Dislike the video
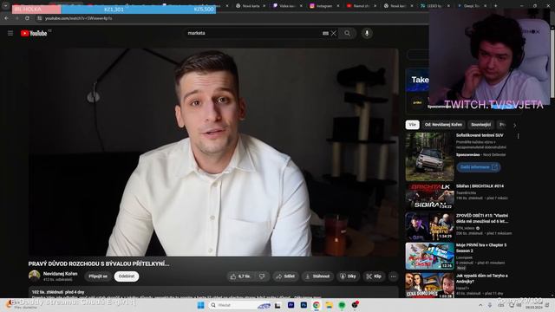555x312 pixels. 262,276
